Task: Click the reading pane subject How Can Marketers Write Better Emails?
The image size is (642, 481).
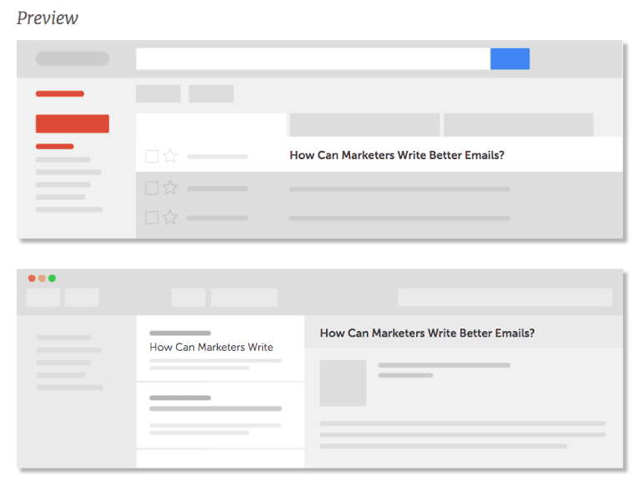Action: pyautogui.click(x=427, y=333)
